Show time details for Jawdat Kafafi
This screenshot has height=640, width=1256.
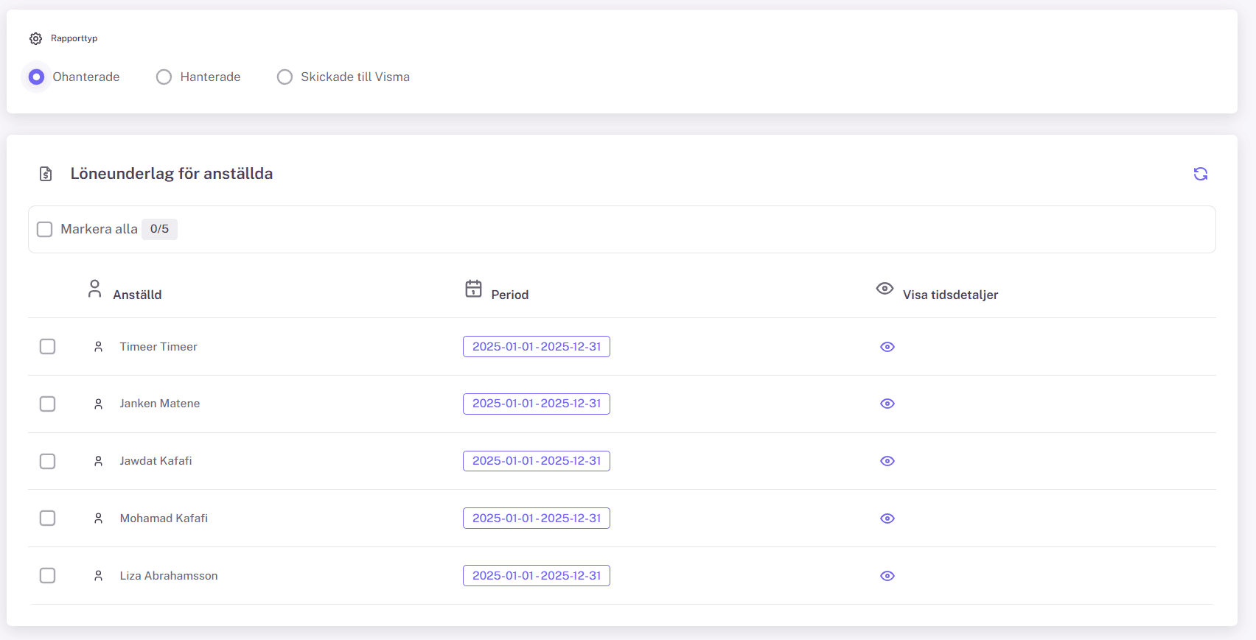pyautogui.click(x=887, y=461)
